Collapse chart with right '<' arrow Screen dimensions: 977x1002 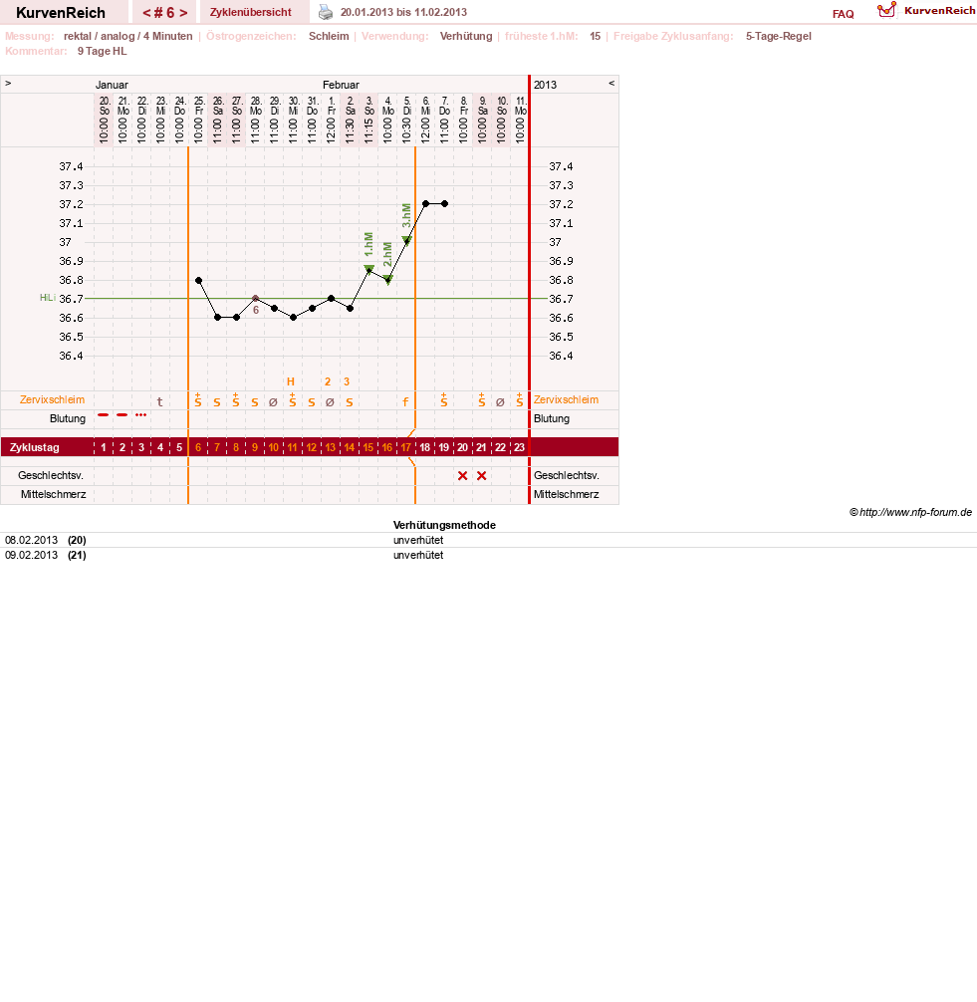pyautogui.click(x=611, y=84)
